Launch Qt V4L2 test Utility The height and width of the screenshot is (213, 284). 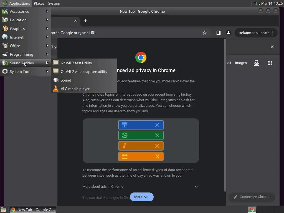pyautogui.click(x=84, y=63)
